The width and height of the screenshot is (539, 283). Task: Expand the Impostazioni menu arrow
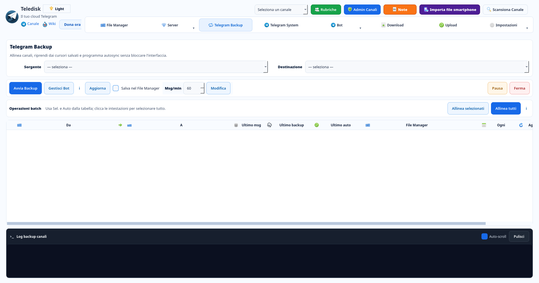coord(527,28)
